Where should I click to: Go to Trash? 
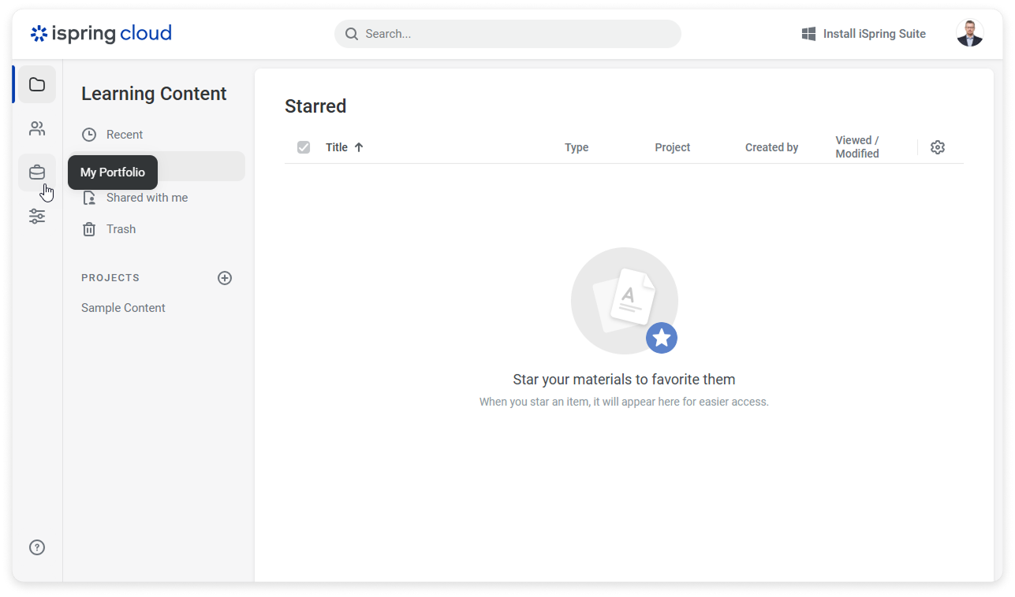pos(121,229)
